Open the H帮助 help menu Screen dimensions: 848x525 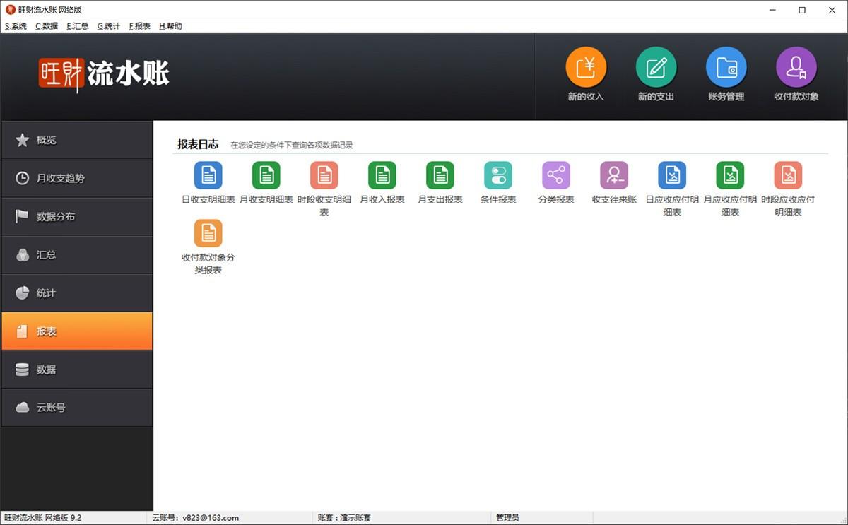tap(172, 25)
